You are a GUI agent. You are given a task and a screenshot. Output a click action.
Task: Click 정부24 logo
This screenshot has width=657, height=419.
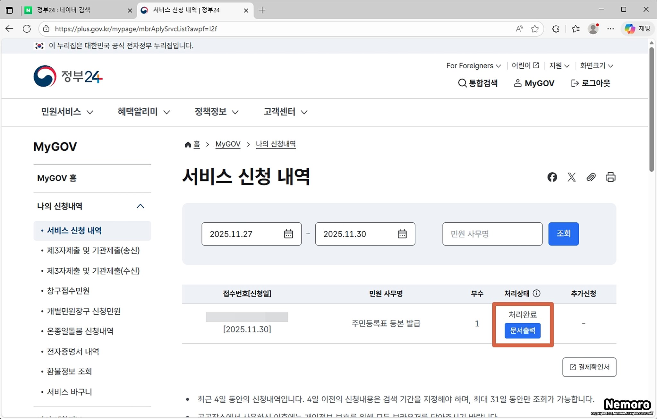[x=68, y=76]
